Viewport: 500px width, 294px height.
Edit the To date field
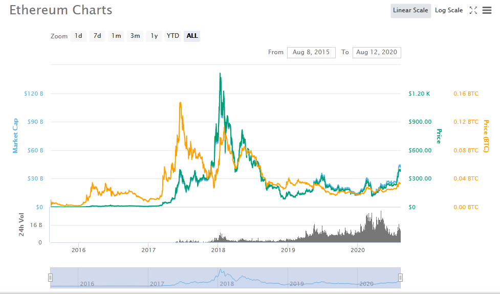(377, 52)
